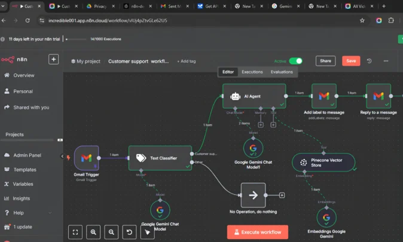Viewport: 403px width, 242px height.
Task: Click the Execute workflow button
Action: tap(257, 232)
